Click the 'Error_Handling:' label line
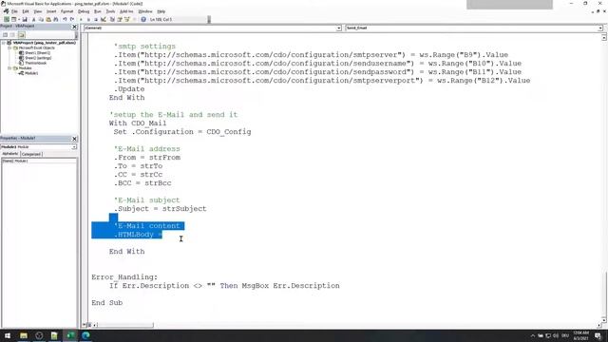This screenshot has height=342, width=608. [x=124, y=277]
